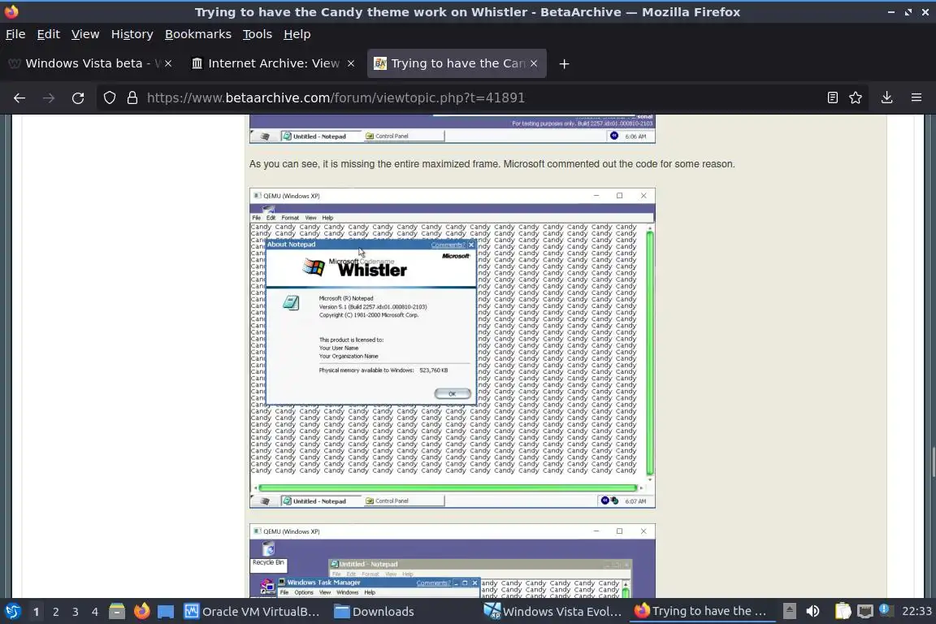This screenshot has width=936, height=624.
Task: Close the Internet Archive tab
Action: tap(351, 63)
